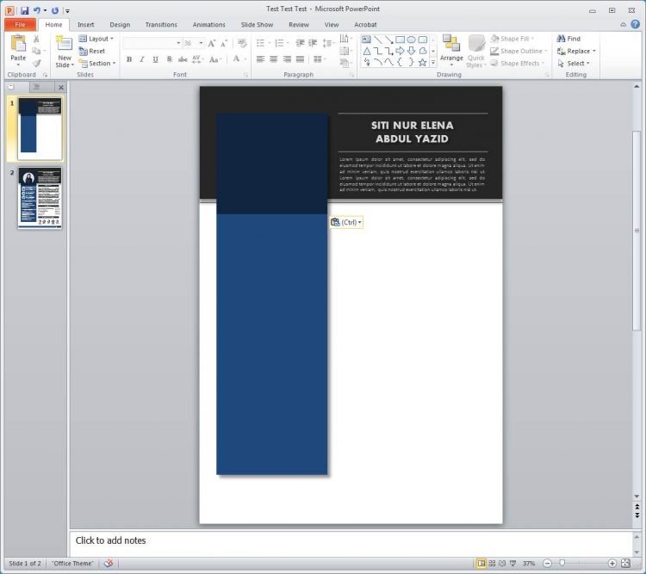Toggle Underline formatting
The width and height of the screenshot is (646, 574).
click(155, 59)
